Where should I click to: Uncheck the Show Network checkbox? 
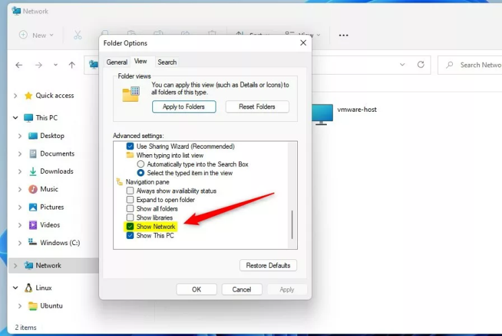(x=130, y=226)
